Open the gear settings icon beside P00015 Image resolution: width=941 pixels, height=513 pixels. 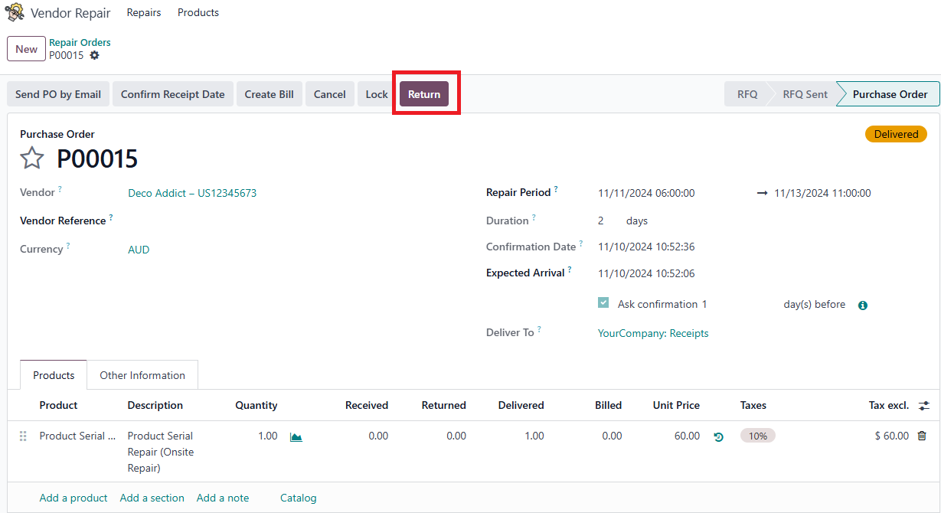pos(94,55)
